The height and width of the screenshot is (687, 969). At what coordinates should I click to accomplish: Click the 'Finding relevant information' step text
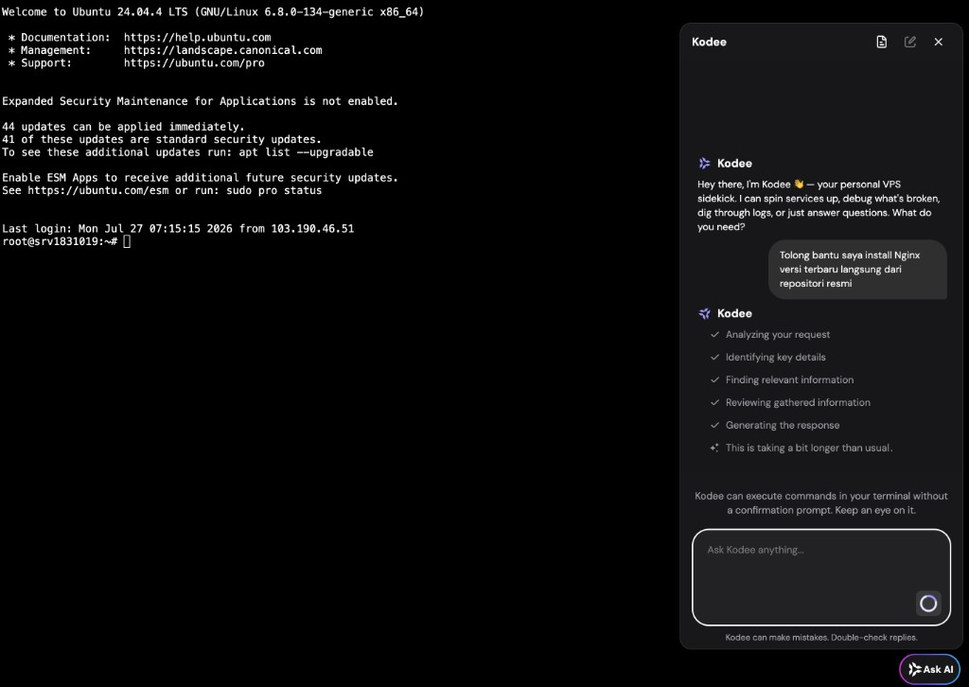(x=789, y=380)
